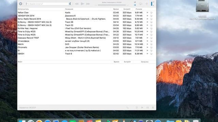The width and height of the screenshot is (218, 122).
Task: Click the cloud download toolbar icon
Action: click(141, 4)
